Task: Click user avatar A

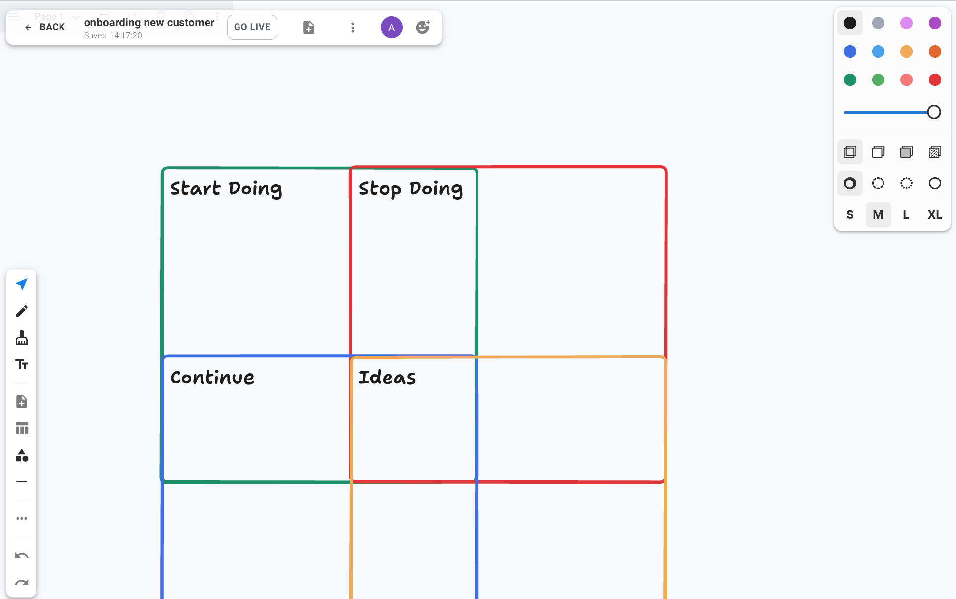Action: point(391,28)
